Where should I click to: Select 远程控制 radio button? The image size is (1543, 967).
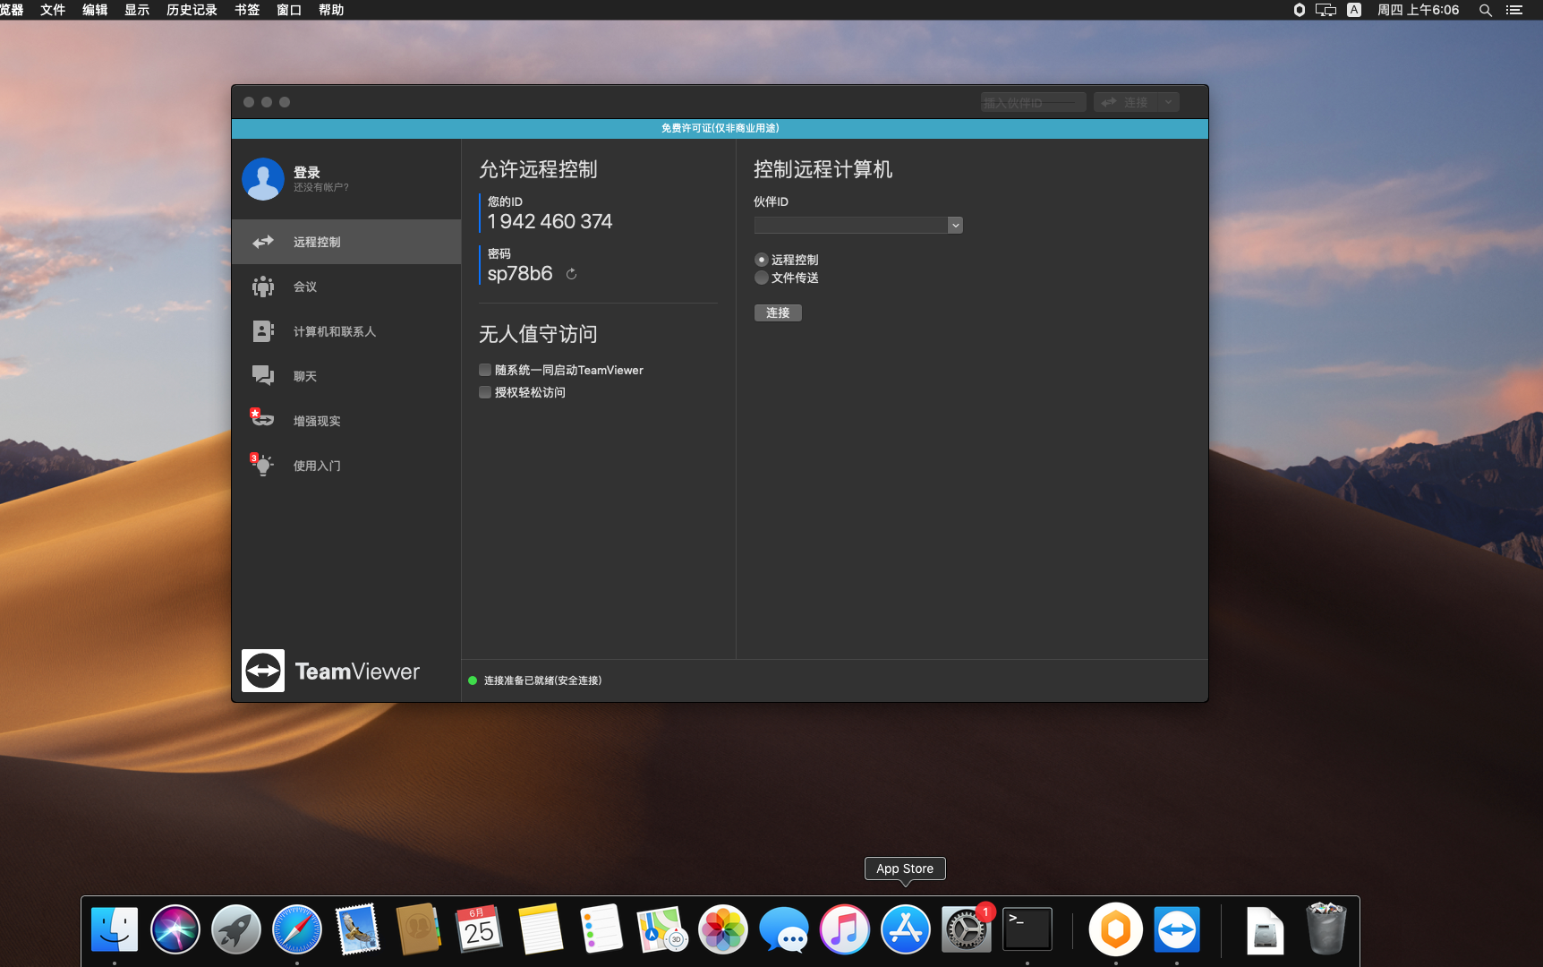click(762, 260)
